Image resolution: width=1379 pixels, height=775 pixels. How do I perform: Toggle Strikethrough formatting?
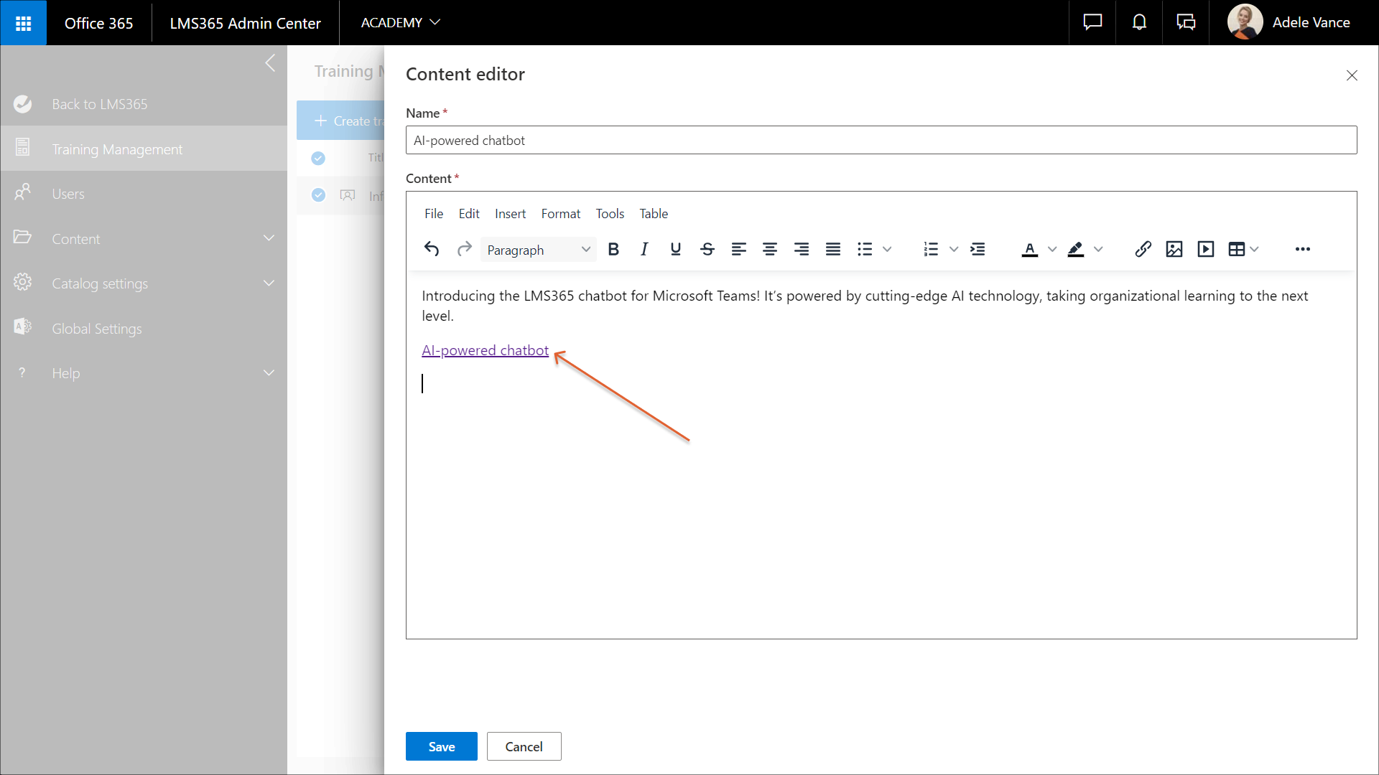pos(707,249)
